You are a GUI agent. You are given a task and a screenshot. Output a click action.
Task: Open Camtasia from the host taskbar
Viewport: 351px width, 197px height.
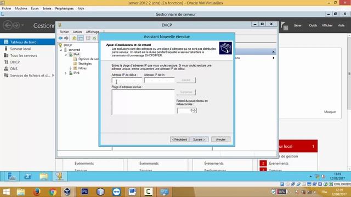148,192
